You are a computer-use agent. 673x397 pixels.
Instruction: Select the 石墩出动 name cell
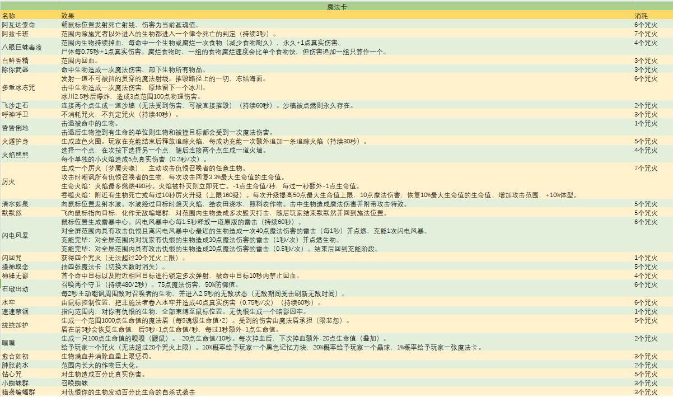15,289
